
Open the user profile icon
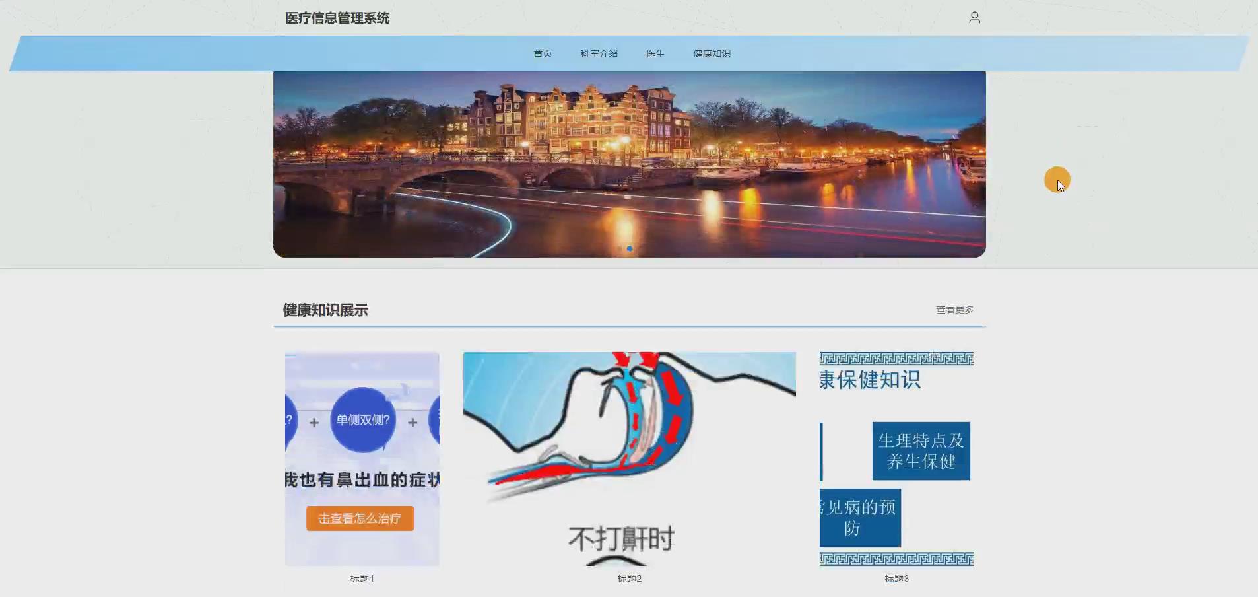(x=975, y=17)
